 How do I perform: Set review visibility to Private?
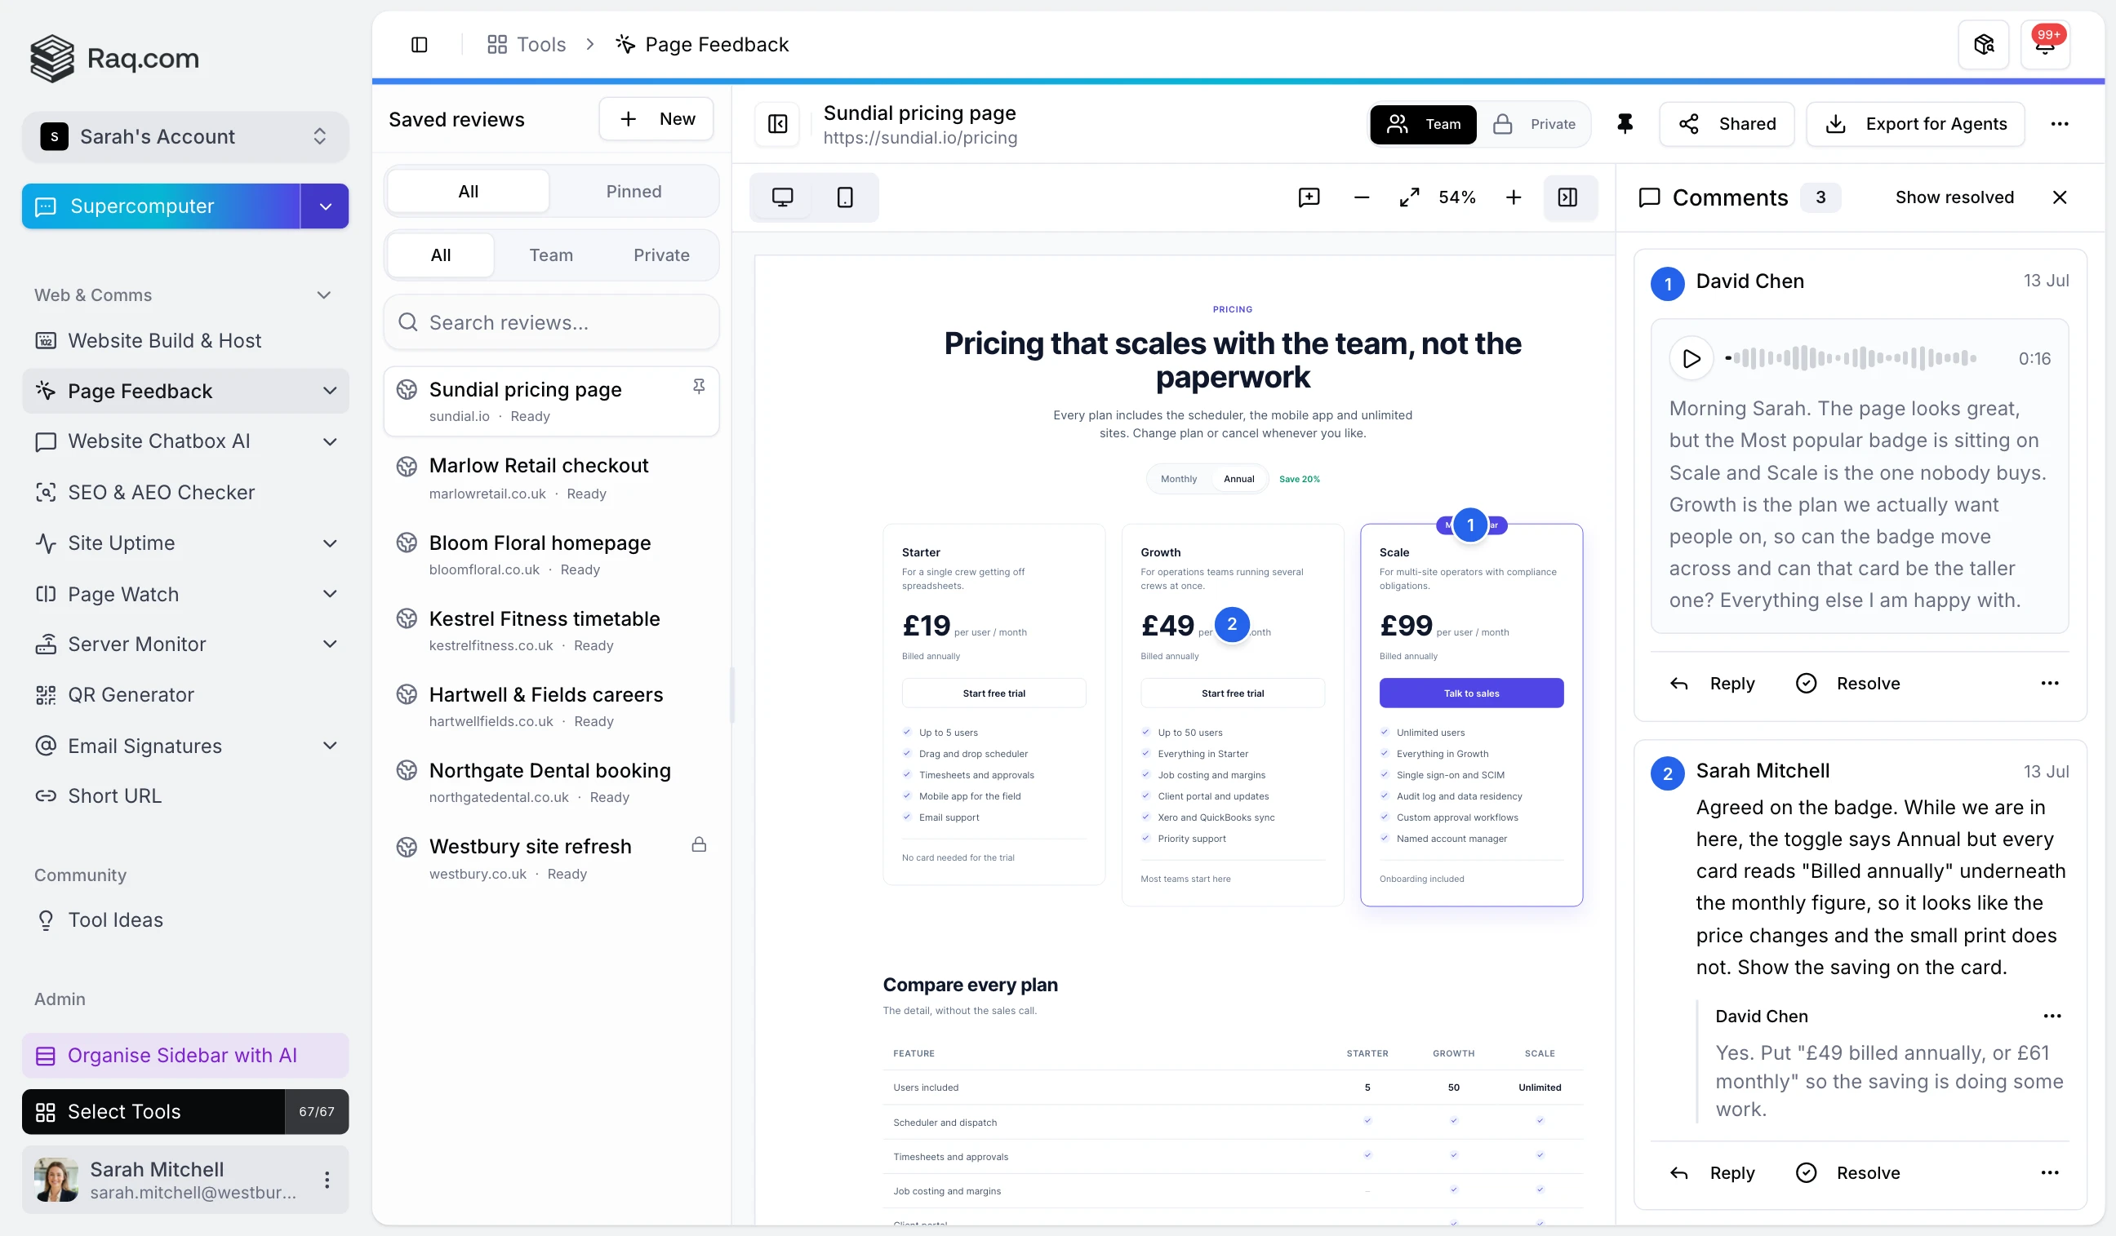[x=1534, y=124]
